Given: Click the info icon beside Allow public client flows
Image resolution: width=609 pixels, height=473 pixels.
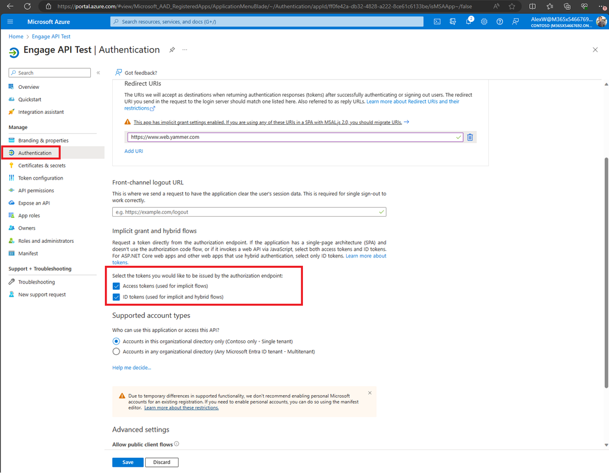Looking at the screenshot, I should tap(177, 444).
